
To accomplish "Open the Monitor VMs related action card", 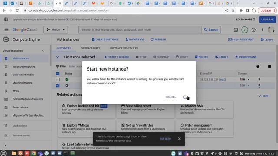I will [x=205, y=109].
